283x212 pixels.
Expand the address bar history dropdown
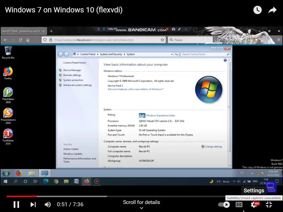tap(172, 54)
